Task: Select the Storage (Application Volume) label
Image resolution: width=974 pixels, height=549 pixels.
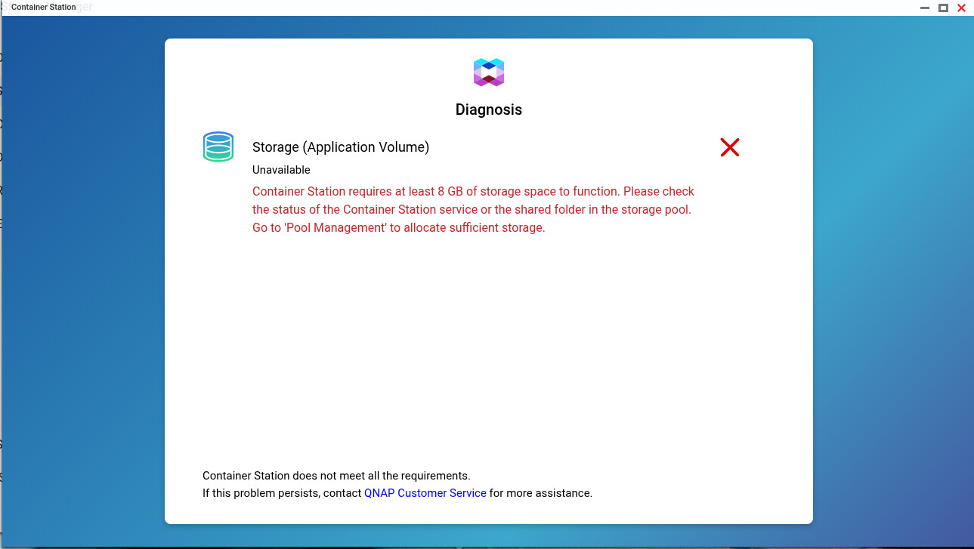Action: coord(340,147)
